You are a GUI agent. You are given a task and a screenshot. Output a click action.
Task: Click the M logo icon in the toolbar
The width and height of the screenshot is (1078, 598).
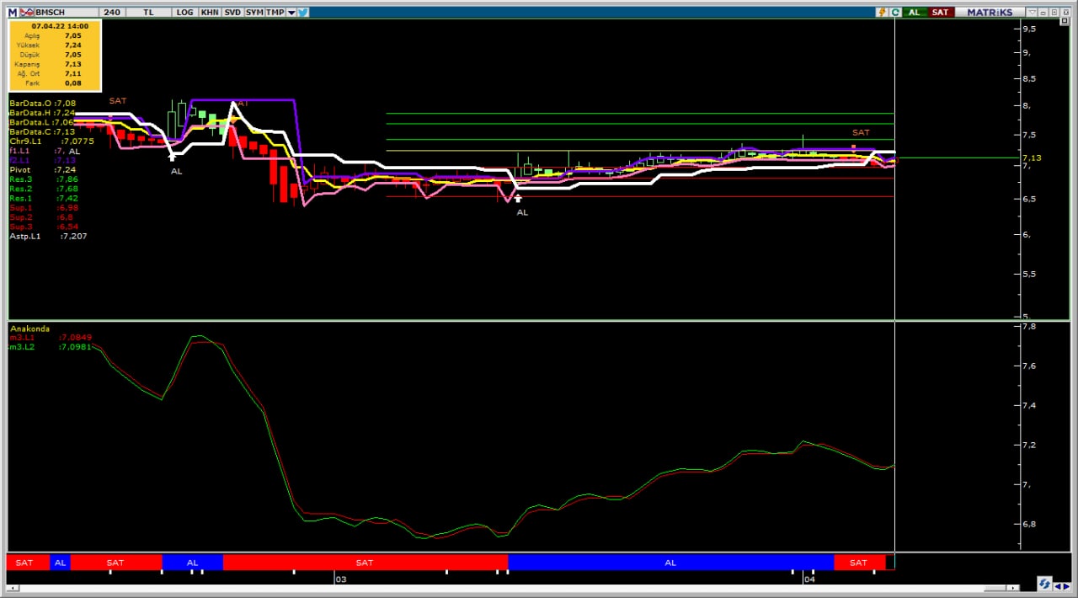[x=12, y=13]
